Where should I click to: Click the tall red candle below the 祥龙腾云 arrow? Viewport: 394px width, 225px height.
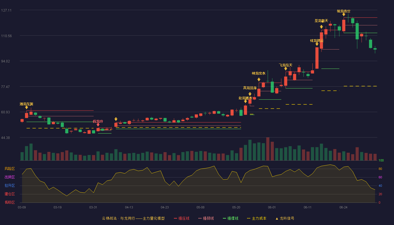tap(317, 58)
